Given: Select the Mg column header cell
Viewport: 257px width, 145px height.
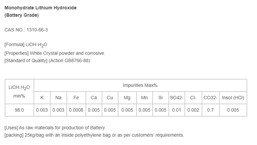Looking at the screenshot, I should point(127,98).
